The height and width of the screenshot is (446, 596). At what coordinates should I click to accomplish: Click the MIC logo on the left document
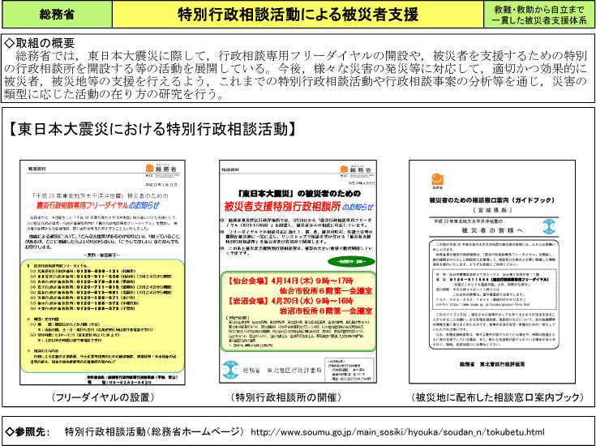tap(161, 170)
